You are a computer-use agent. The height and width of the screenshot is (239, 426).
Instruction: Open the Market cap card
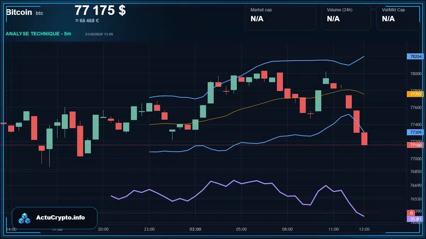[x=280, y=17]
